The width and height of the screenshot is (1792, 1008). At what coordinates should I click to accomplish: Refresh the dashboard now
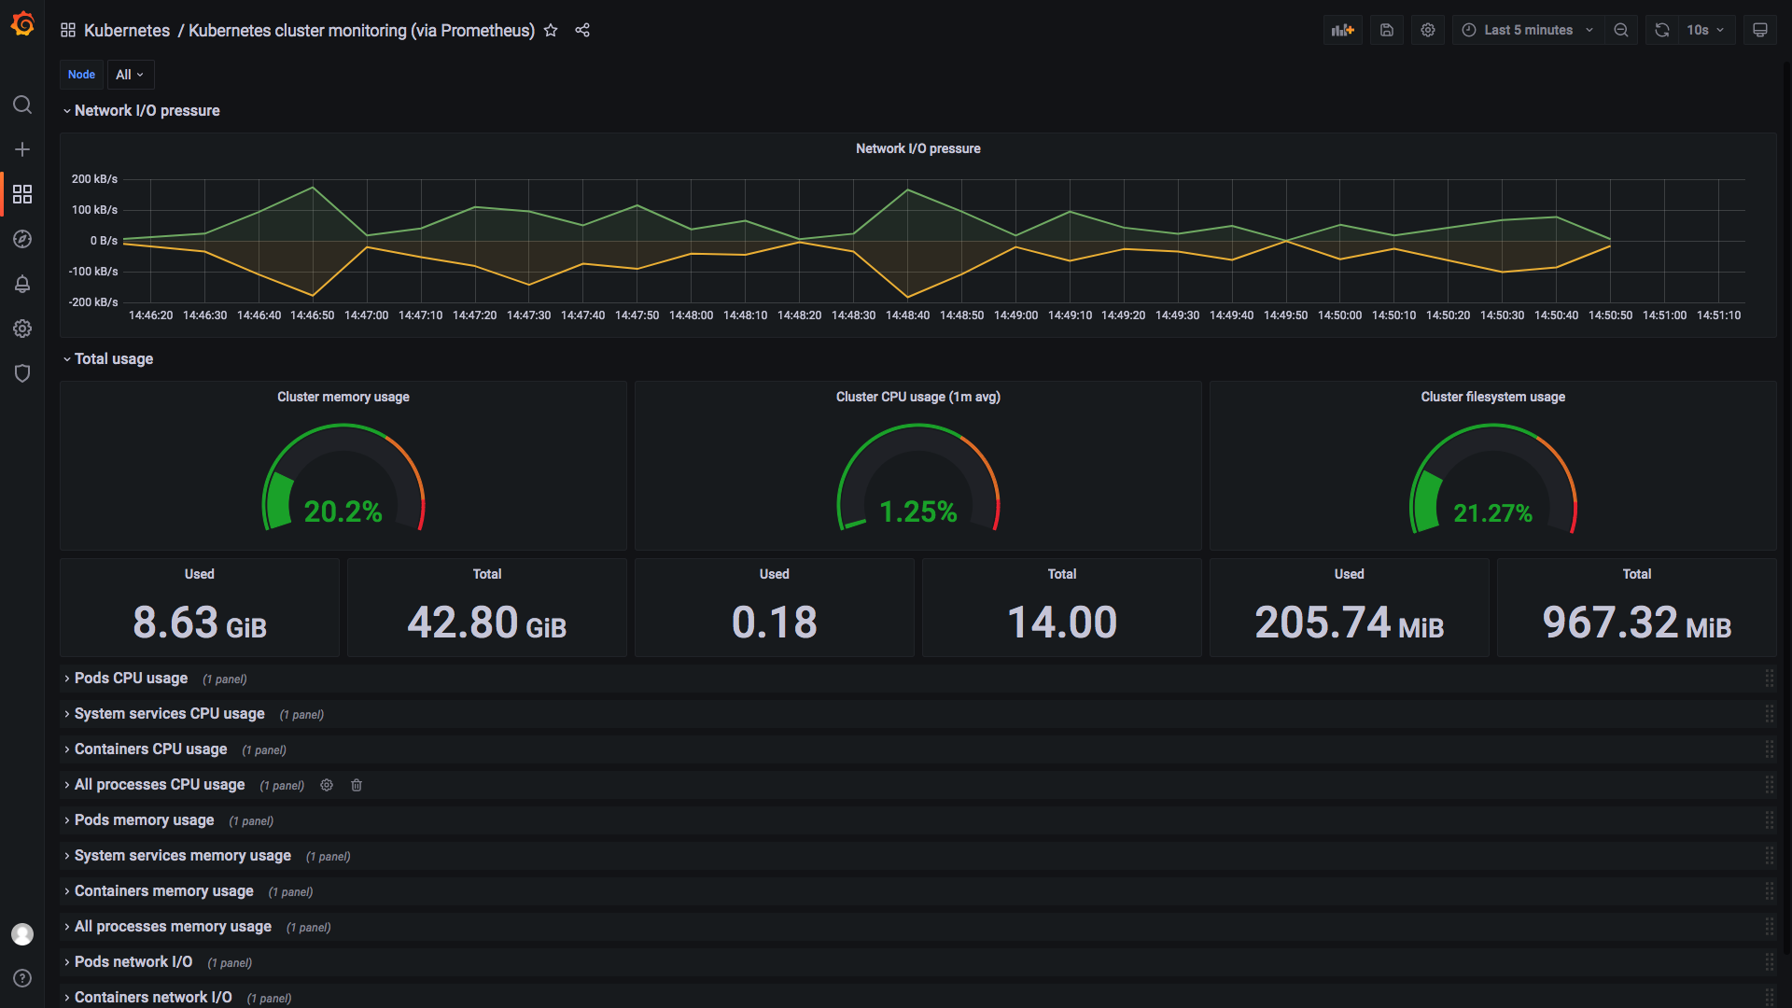(x=1662, y=30)
